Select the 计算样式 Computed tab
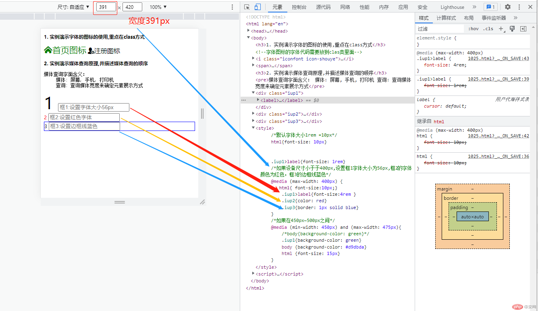Image resolution: width=538 pixels, height=311 pixels. 446,18
